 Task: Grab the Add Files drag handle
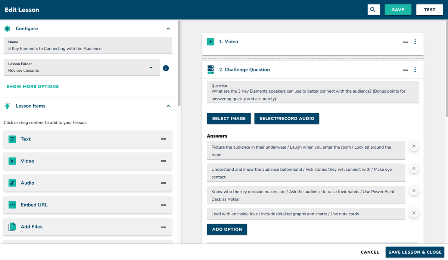(163, 227)
